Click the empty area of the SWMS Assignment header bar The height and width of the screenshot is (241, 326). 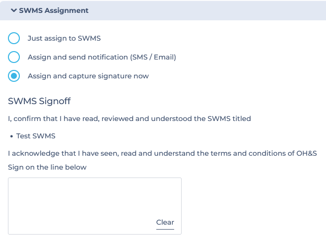pos(206,10)
